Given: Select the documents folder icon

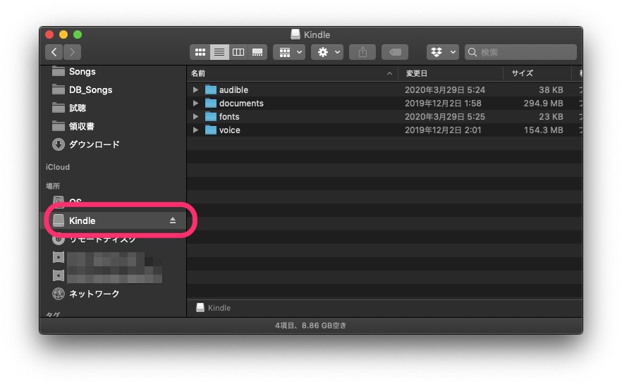Looking at the screenshot, I should (x=211, y=104).
